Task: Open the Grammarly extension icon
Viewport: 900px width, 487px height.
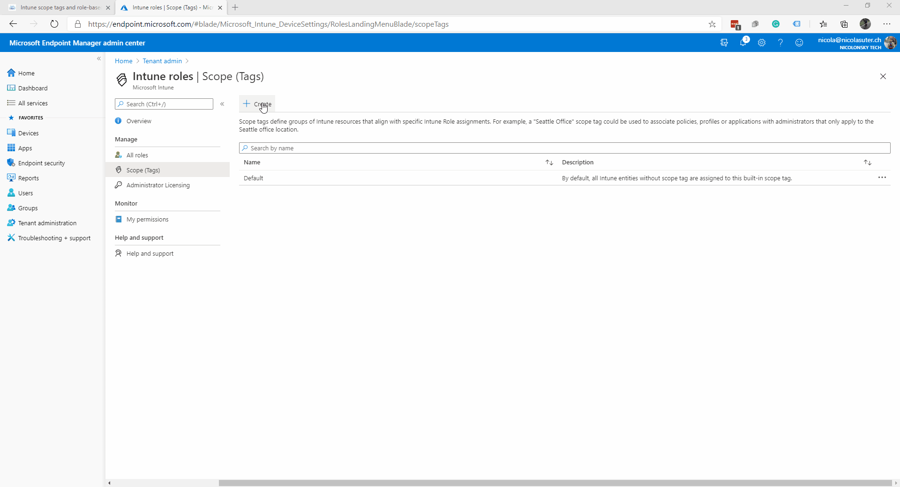Action: [776, 24]
